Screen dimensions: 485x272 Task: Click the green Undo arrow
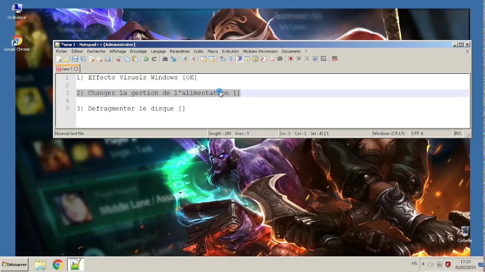(x=146, y=59)
